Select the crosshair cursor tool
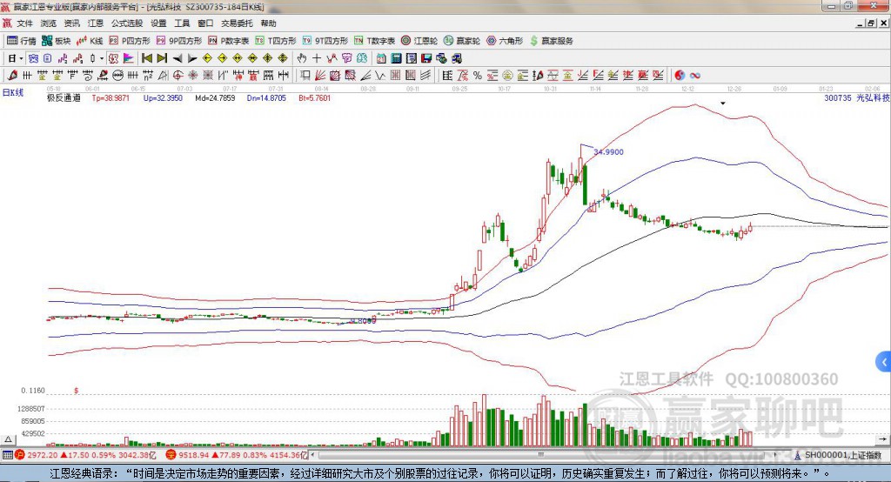 [x=317, y=58]
